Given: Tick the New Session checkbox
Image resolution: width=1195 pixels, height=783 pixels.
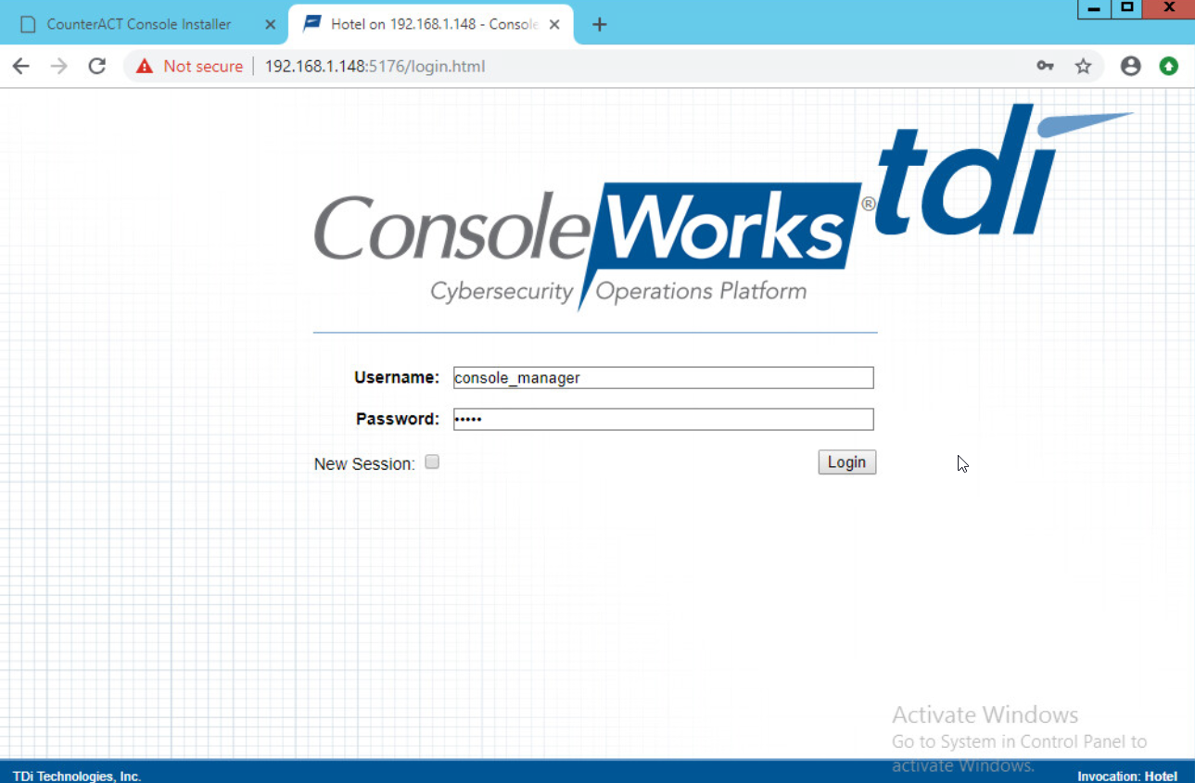Looking at the screenshot, I should pos(432,461).
